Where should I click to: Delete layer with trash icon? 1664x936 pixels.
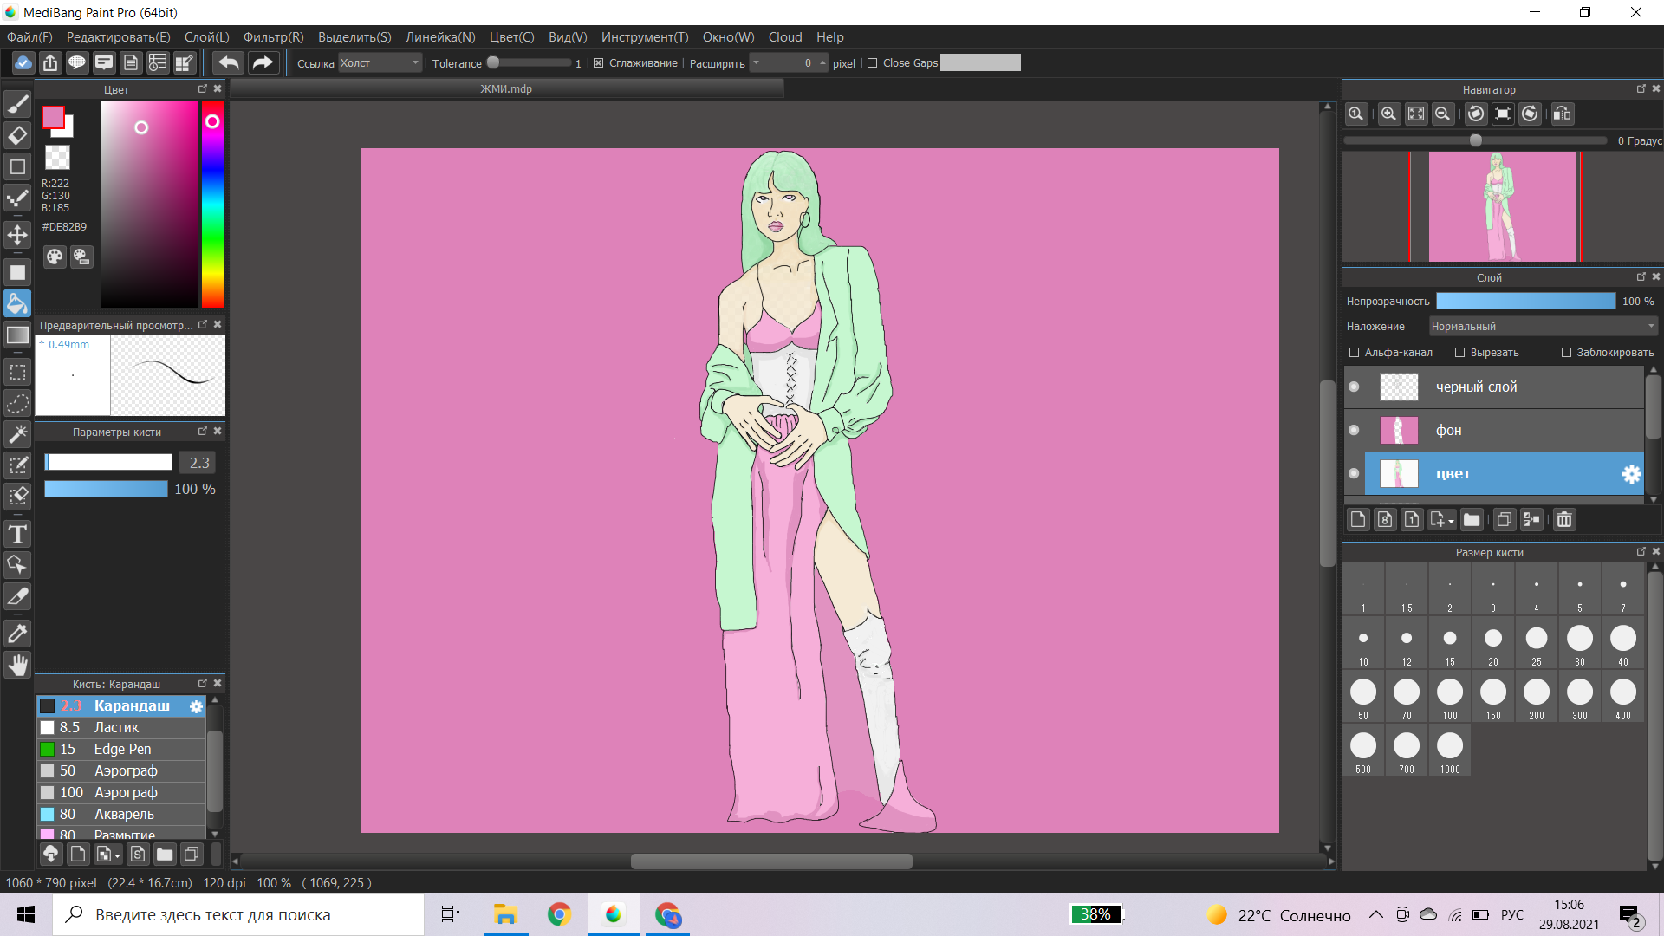click(1563, 520)
